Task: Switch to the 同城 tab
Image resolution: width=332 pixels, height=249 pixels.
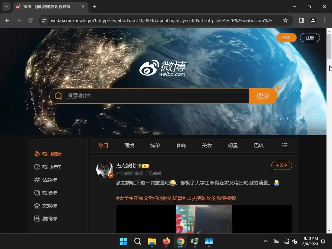Action: point(129,146)
